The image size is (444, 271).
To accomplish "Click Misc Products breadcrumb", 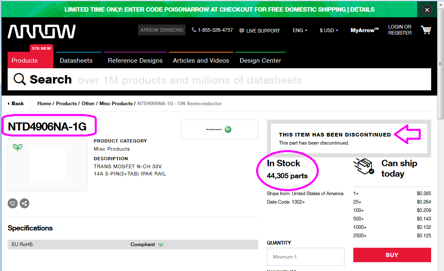I will [116, 104].
